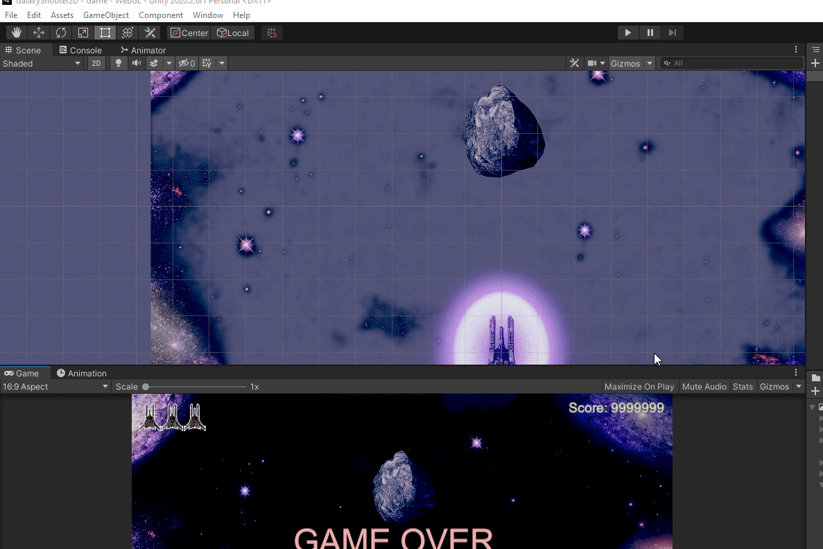Click the Score: 9999999 text

click(x=616, y=408)
